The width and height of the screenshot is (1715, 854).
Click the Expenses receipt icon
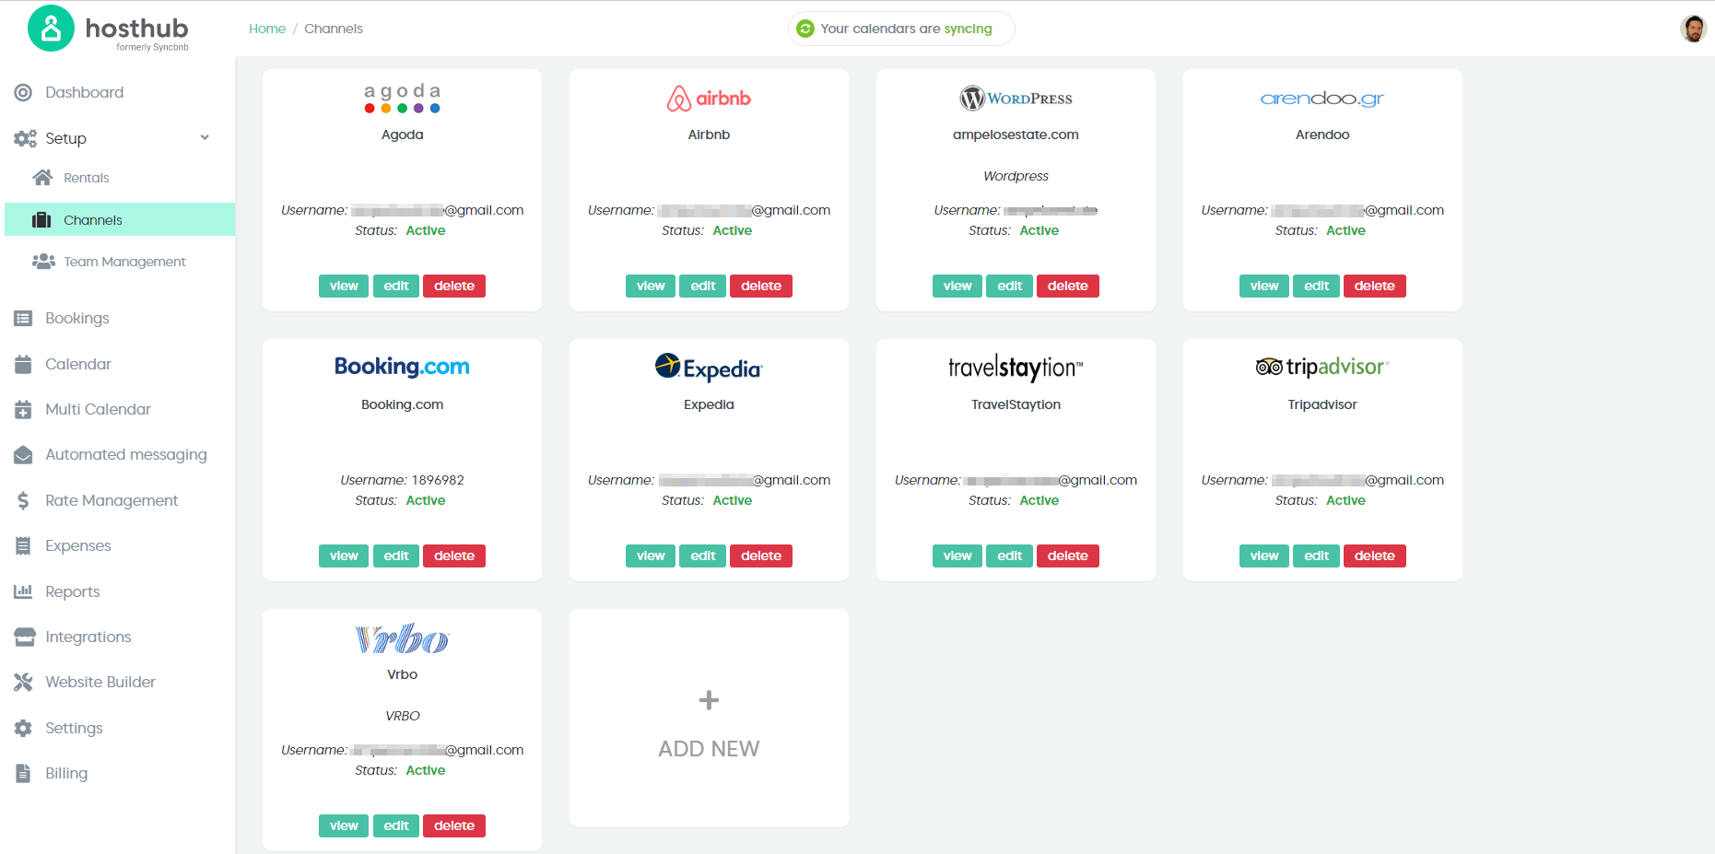(x=23, y=545)
